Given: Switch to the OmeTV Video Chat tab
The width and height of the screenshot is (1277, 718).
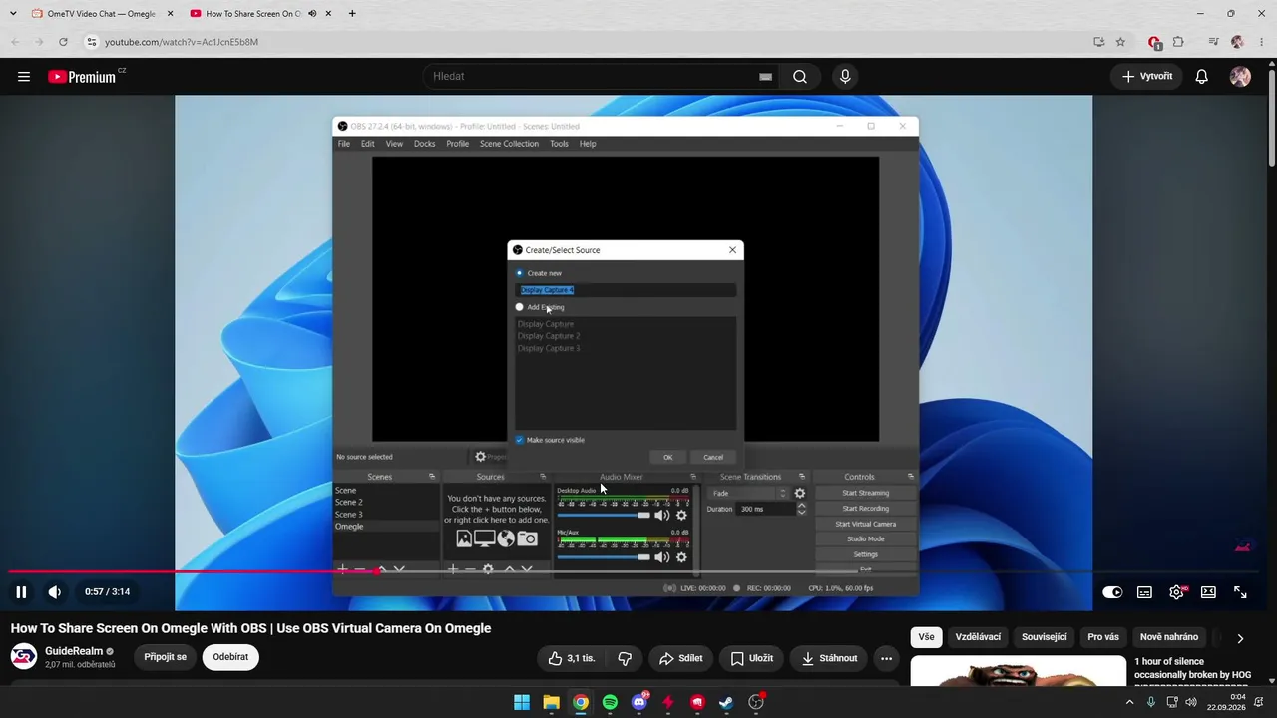Looking at the screenshot, I should coord(100,14).
